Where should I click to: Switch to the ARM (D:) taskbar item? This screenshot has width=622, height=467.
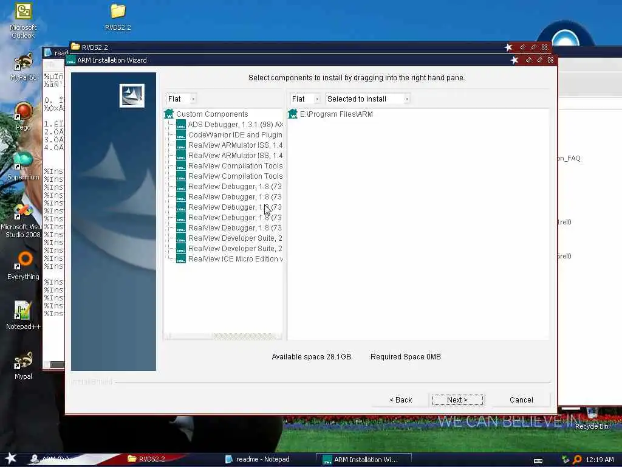coord(49,459)
